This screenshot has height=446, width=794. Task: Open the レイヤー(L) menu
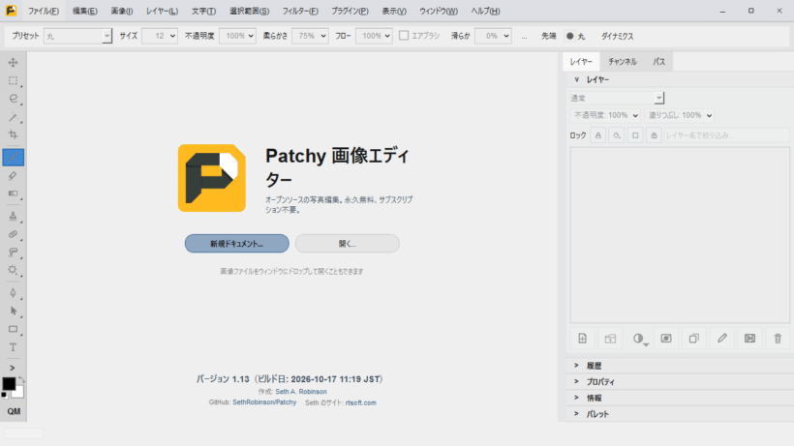click(162, 11)
